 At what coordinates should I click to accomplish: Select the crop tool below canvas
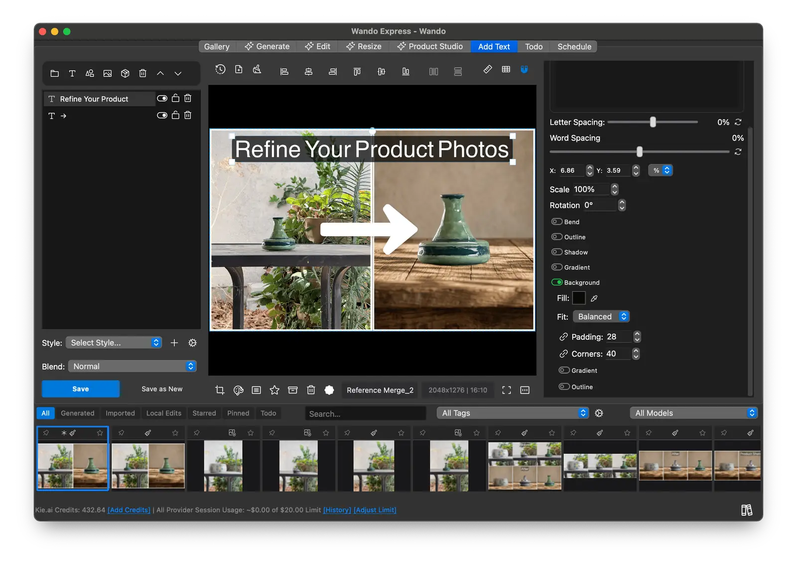220,390
